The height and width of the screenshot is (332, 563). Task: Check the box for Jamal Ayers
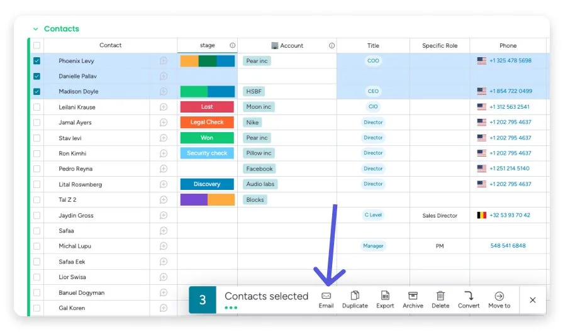(36, 123)
